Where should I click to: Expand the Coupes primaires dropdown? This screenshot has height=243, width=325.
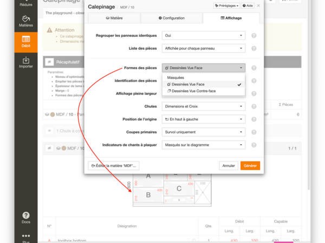(x=204, y=132)
